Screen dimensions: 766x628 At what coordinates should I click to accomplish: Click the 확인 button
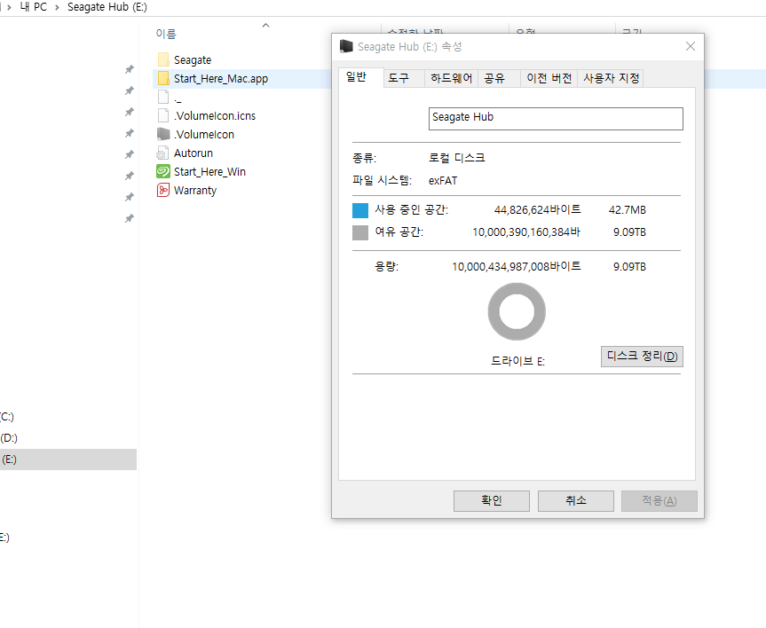(x=492, y=500)
